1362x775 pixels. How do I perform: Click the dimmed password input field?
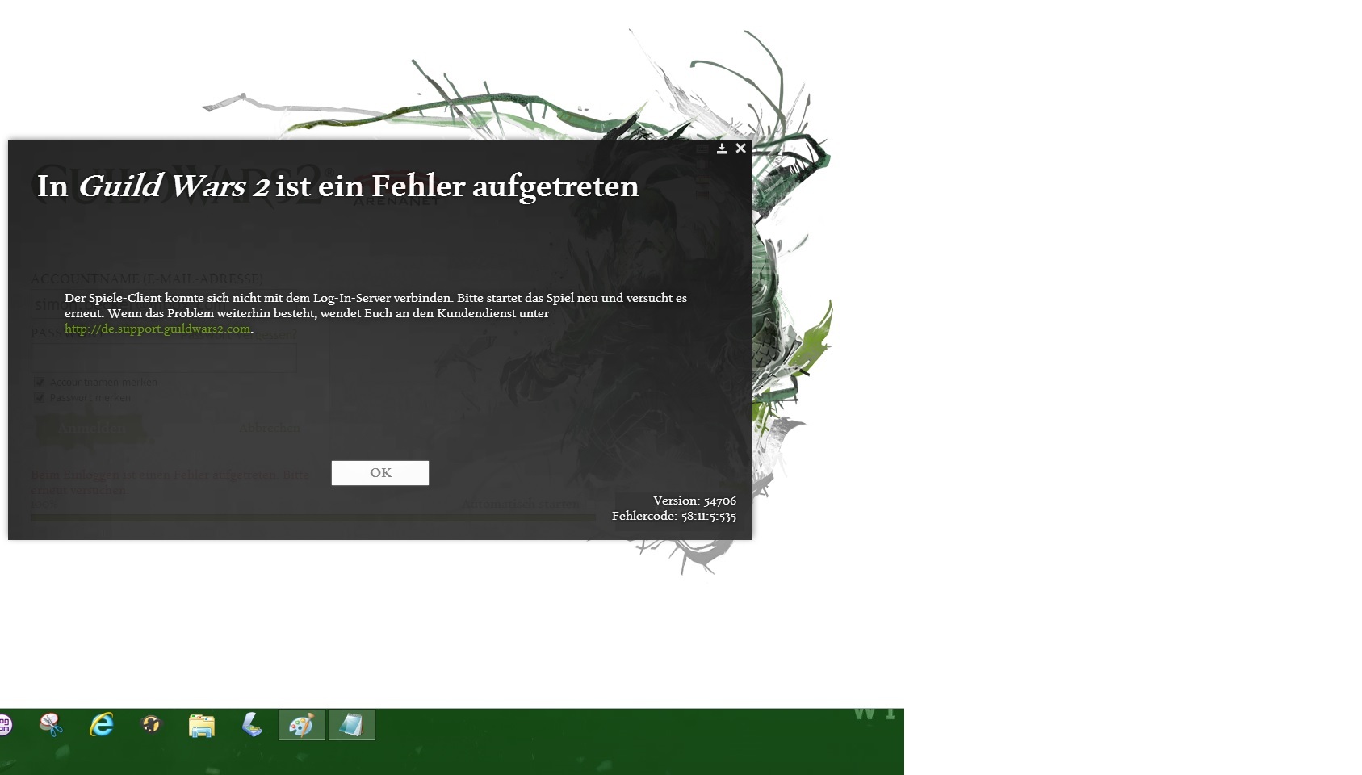[x=164, y=357]
